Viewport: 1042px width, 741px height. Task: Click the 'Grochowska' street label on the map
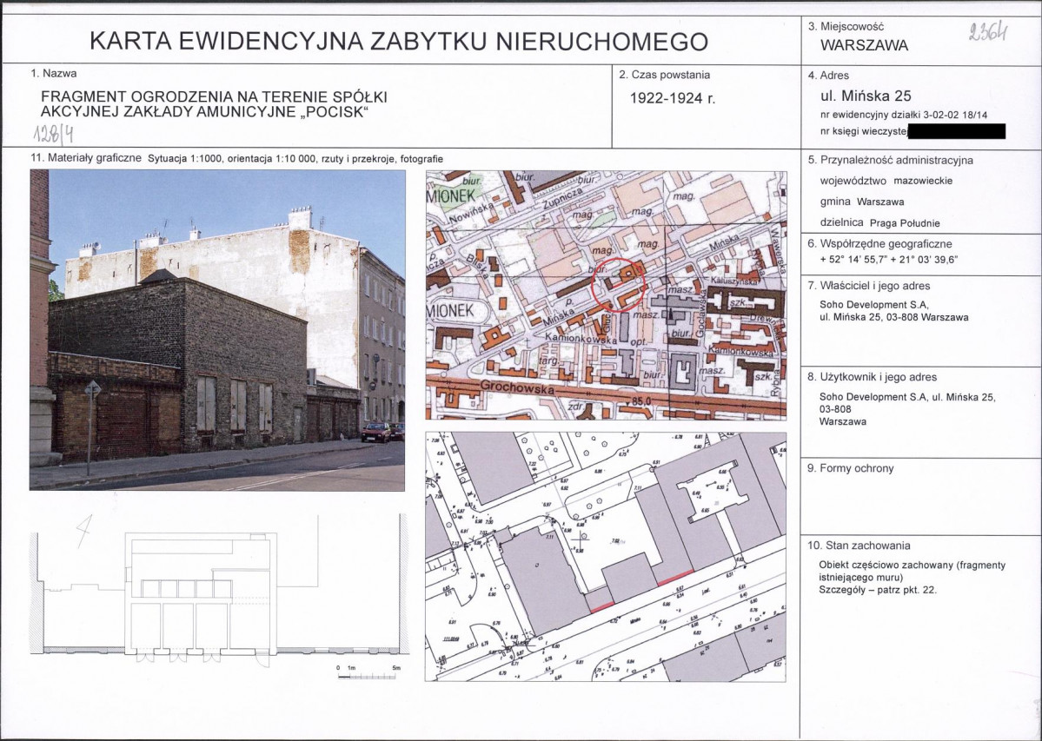click(516, 387)
